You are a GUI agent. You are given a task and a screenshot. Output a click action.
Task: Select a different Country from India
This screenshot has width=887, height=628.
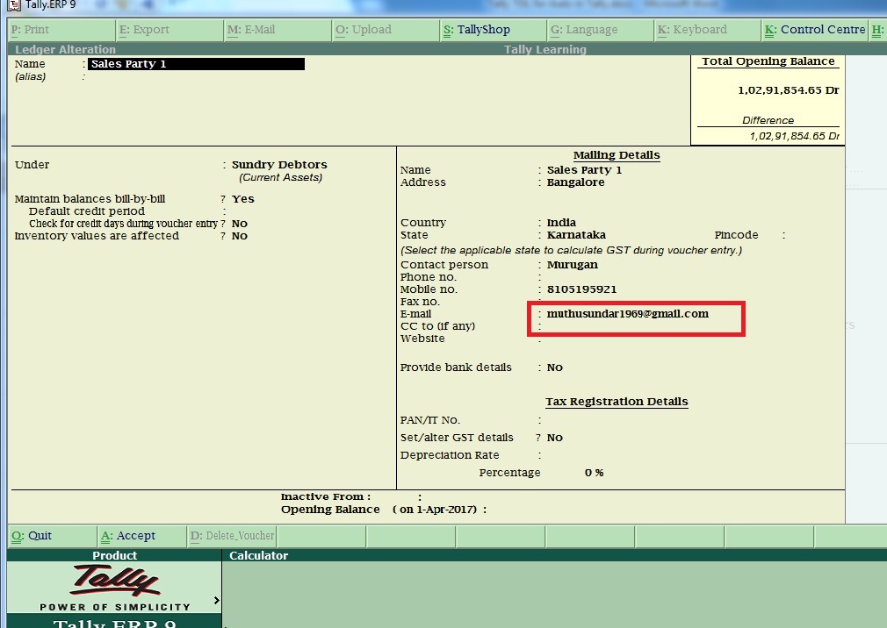561,222
